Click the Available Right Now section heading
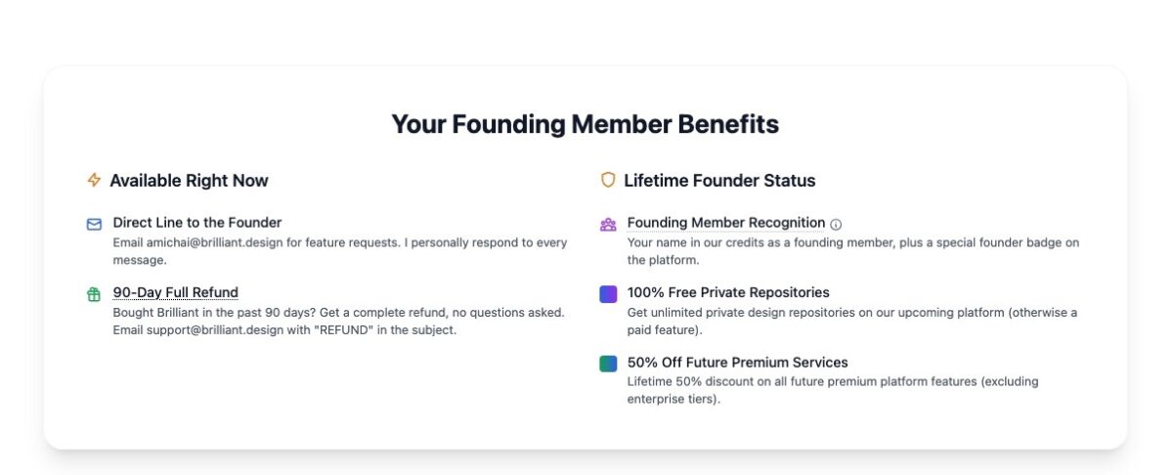 click(x=189, y=180)
